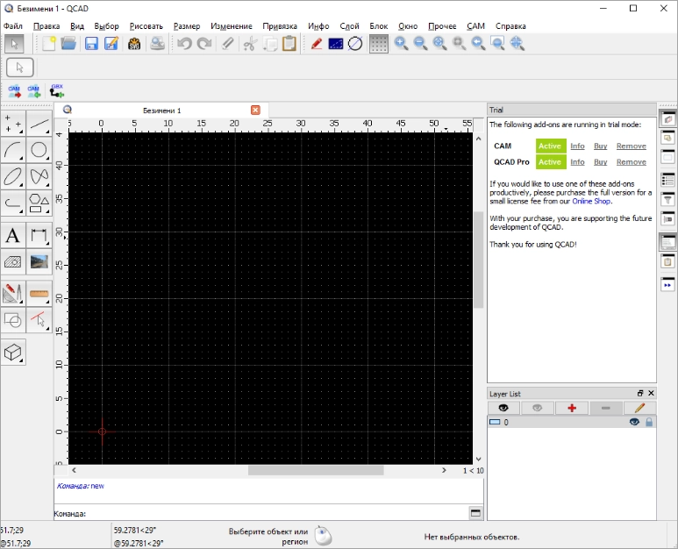Float the Layer List panel
This screenshot has height=549, width=678.
coord(640,393)
